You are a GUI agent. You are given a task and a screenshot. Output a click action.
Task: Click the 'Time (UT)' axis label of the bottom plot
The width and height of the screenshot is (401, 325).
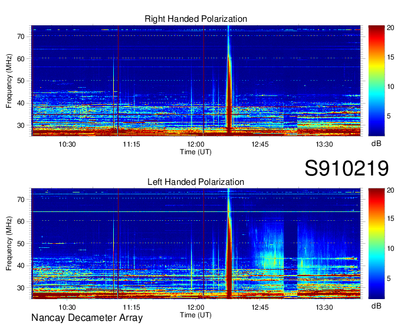(196, 315)
